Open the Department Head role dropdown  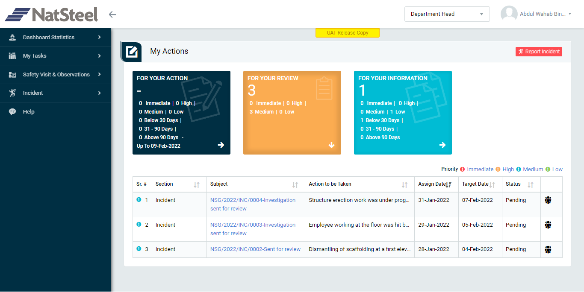(x=447, y=14)
